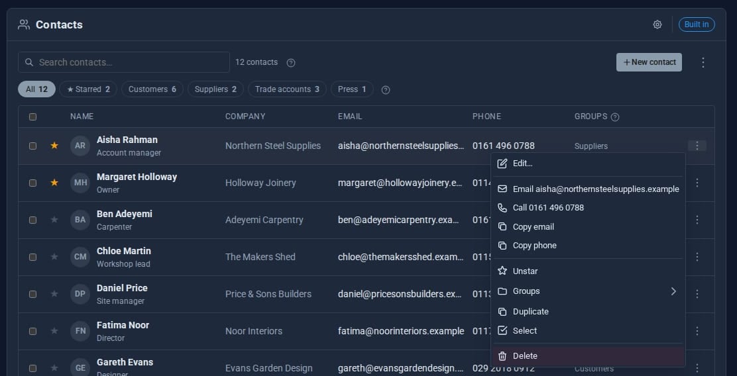Tick the checkbox for Fatima Noor

coord(32,332)
